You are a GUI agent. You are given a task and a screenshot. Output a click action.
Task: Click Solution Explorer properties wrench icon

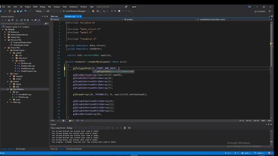[x=36, y=20]
